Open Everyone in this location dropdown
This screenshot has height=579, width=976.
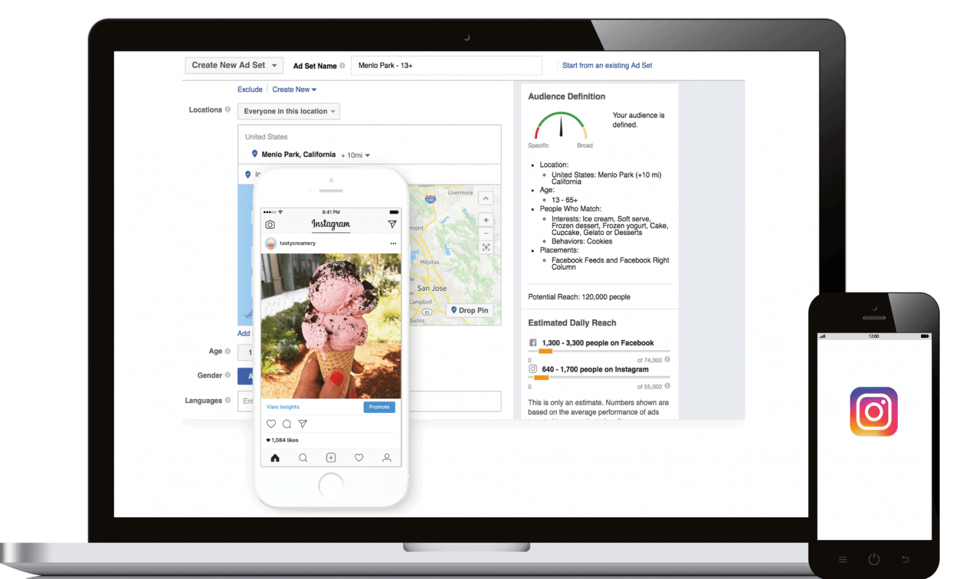click(x=289, y=111)
